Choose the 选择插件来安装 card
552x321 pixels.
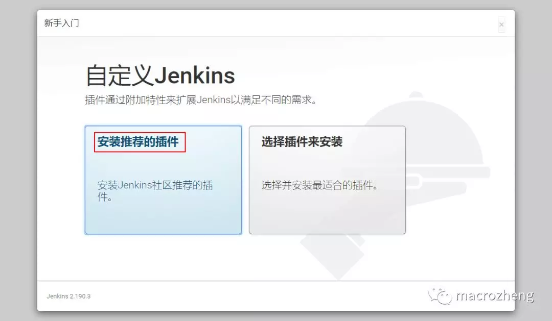pyautogui.click(x=327, y=180)
